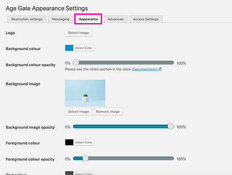Go to the Access Settings tab
This screenshot has width=232, height=175.
(146, 19)
